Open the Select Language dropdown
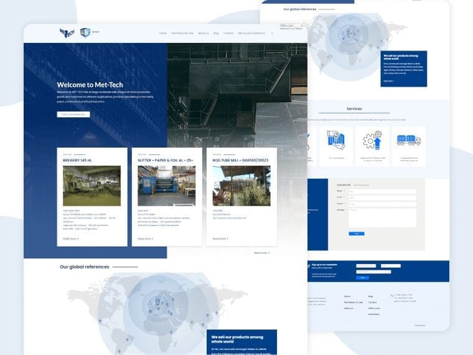This screenshot has height=355, width=473. [x=292, y=26]
